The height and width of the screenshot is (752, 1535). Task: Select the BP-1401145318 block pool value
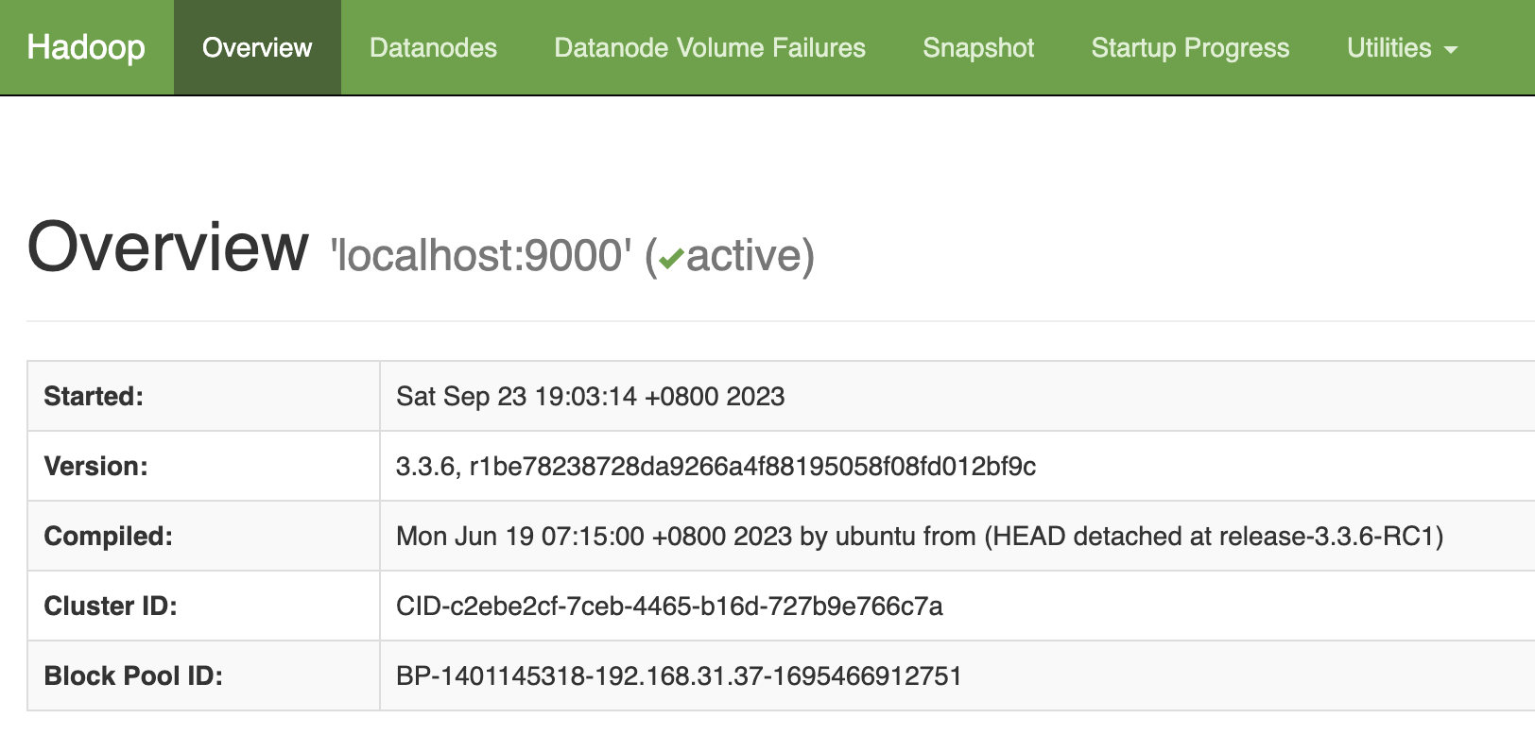point(679,675)
